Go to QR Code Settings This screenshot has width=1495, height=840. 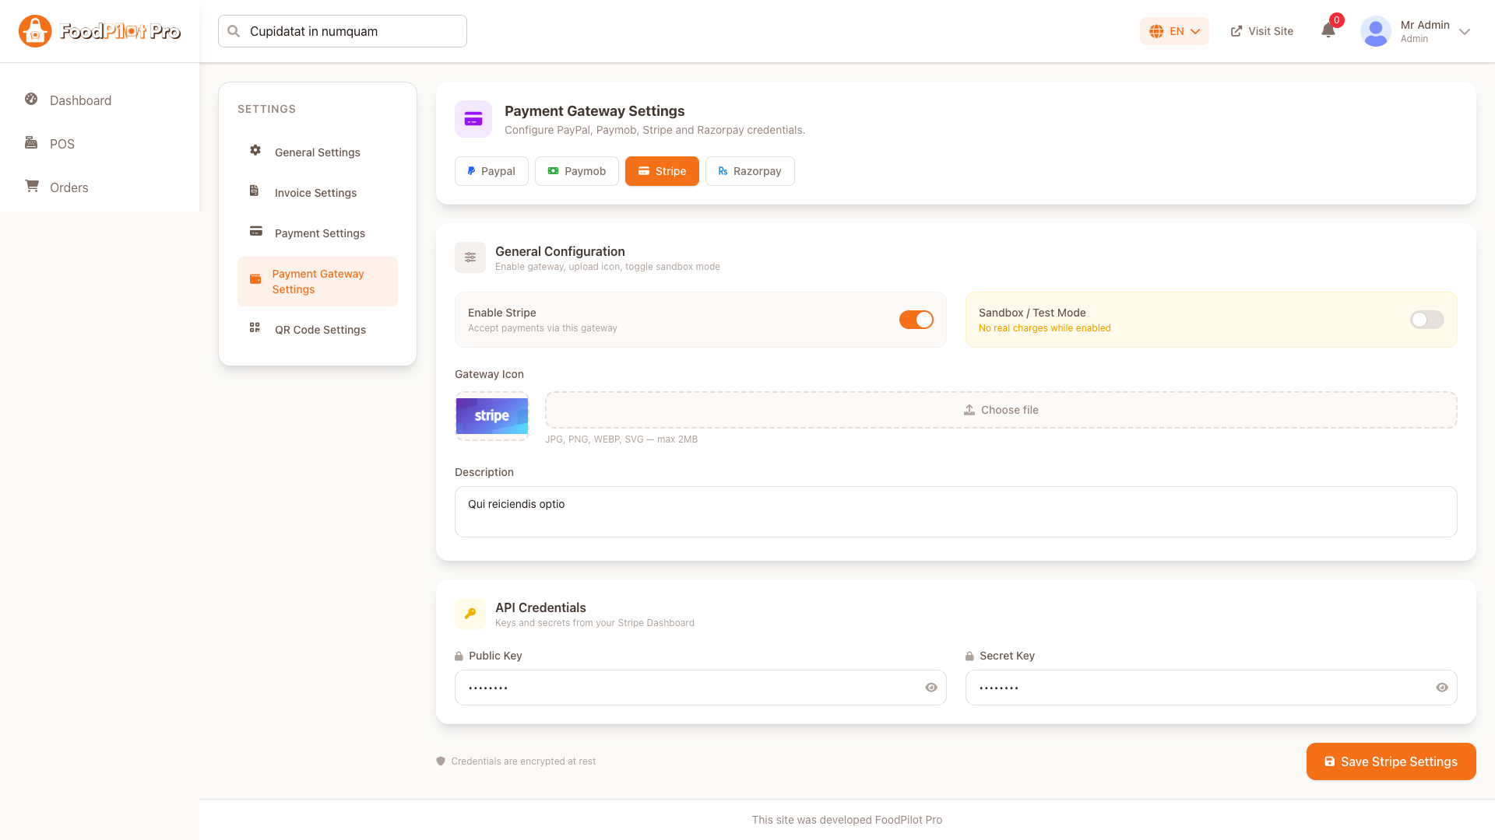pyautogui.click(x=318, y=330)
